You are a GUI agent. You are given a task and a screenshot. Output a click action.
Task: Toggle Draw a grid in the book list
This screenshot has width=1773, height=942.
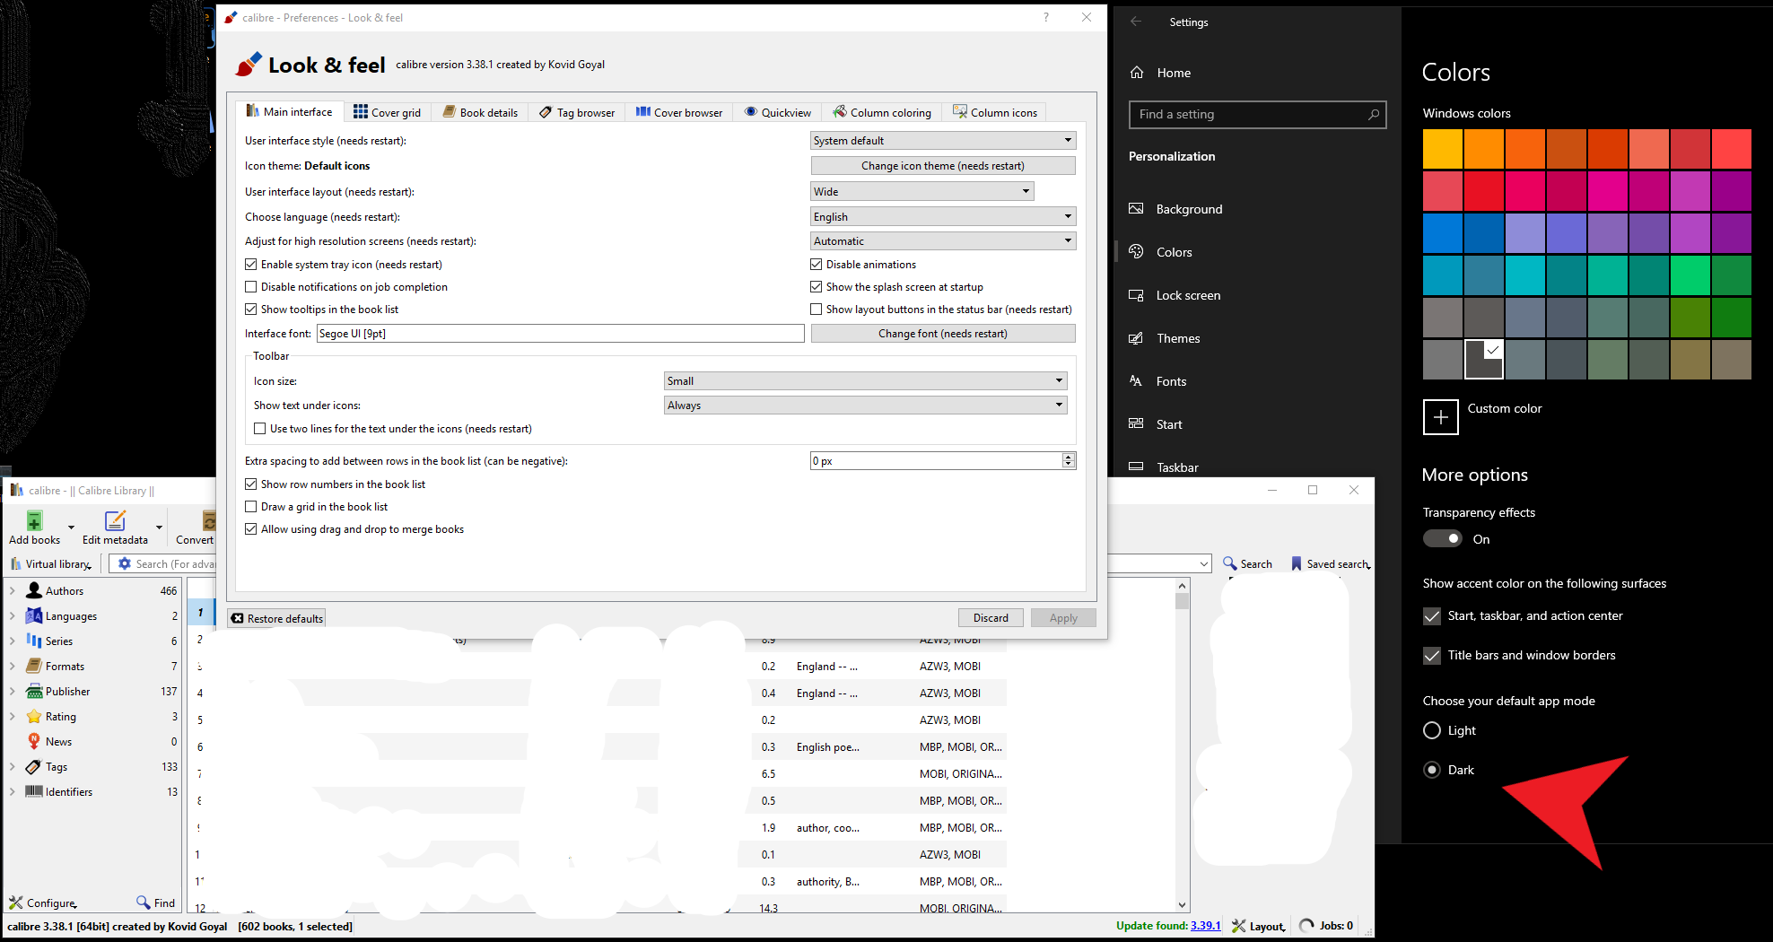pyautogui.click(x=251, y=507)
